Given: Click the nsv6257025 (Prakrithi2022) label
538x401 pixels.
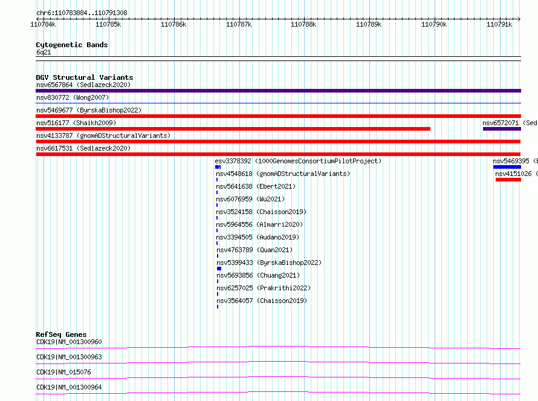Looking at the screenshot, I should click(x=264, y=288).
